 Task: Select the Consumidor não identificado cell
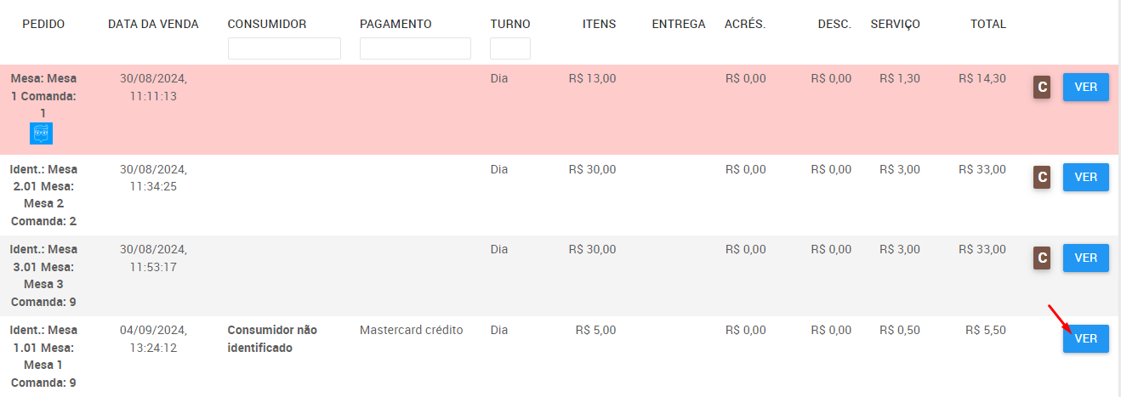click(x=272, y=338)
